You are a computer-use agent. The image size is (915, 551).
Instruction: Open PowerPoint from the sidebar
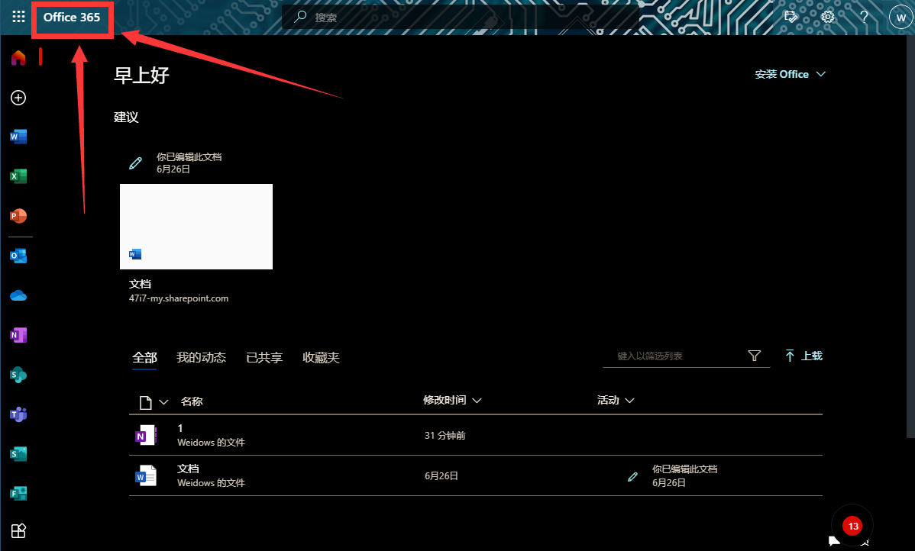click(x=18, y=216)
